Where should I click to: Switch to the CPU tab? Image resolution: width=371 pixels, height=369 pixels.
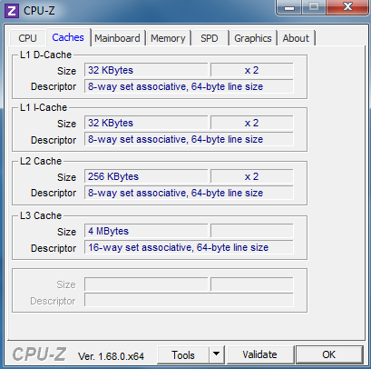[x=27, y=38]
